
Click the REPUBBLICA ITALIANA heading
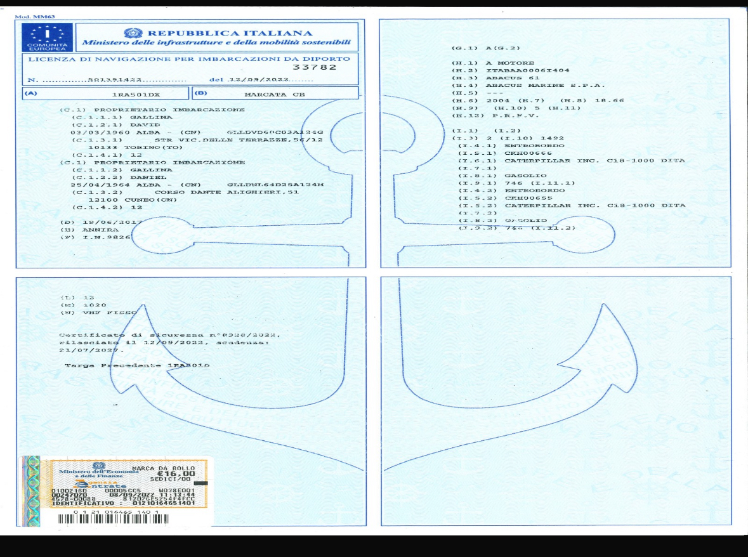point(229,33)
